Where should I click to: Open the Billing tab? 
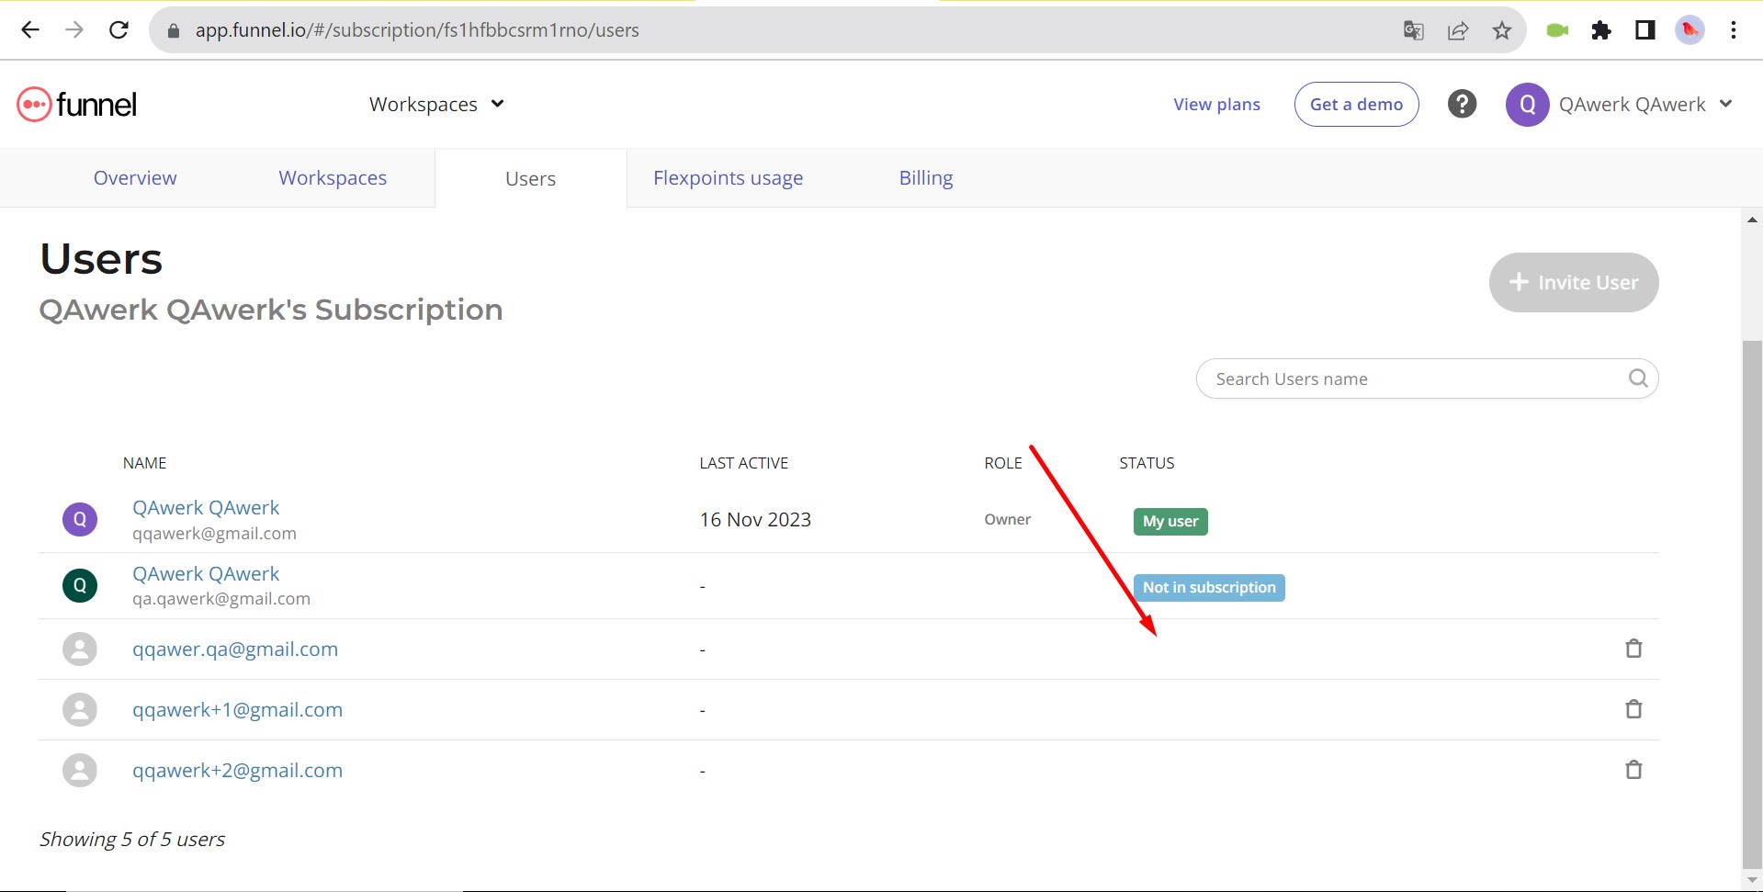click(x=925, y=178)
